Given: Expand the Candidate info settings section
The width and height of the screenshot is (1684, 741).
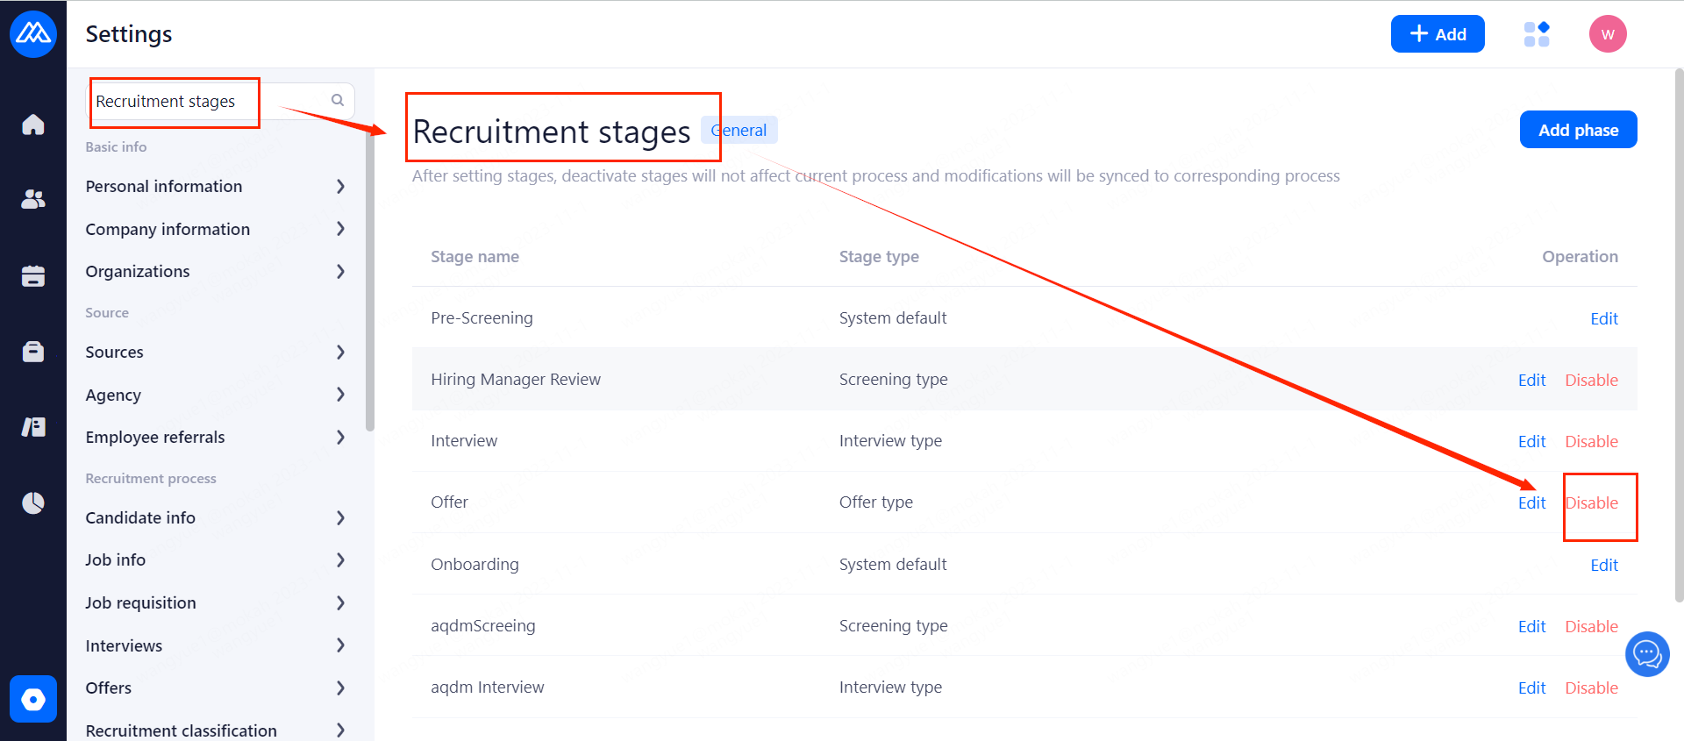Looking at the screenshot, I should coord(215,517).
